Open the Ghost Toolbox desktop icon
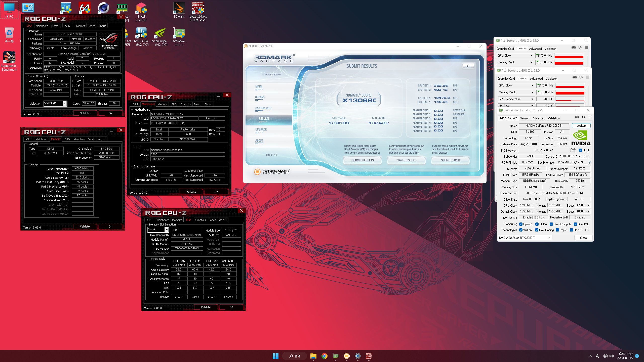Screen dimensions: 644x362 (x=141, y=12)
